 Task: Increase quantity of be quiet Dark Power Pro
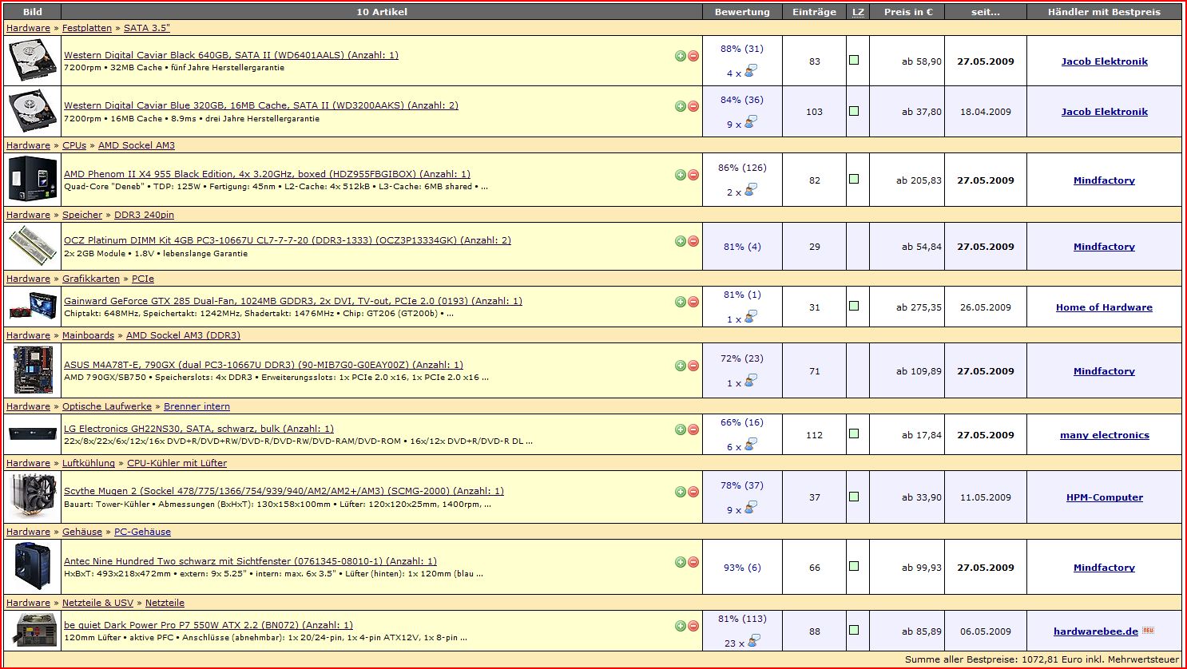681,626
